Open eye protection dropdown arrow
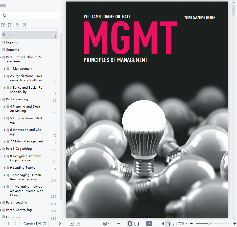This screenshot has width=237, height=227. 109,224
